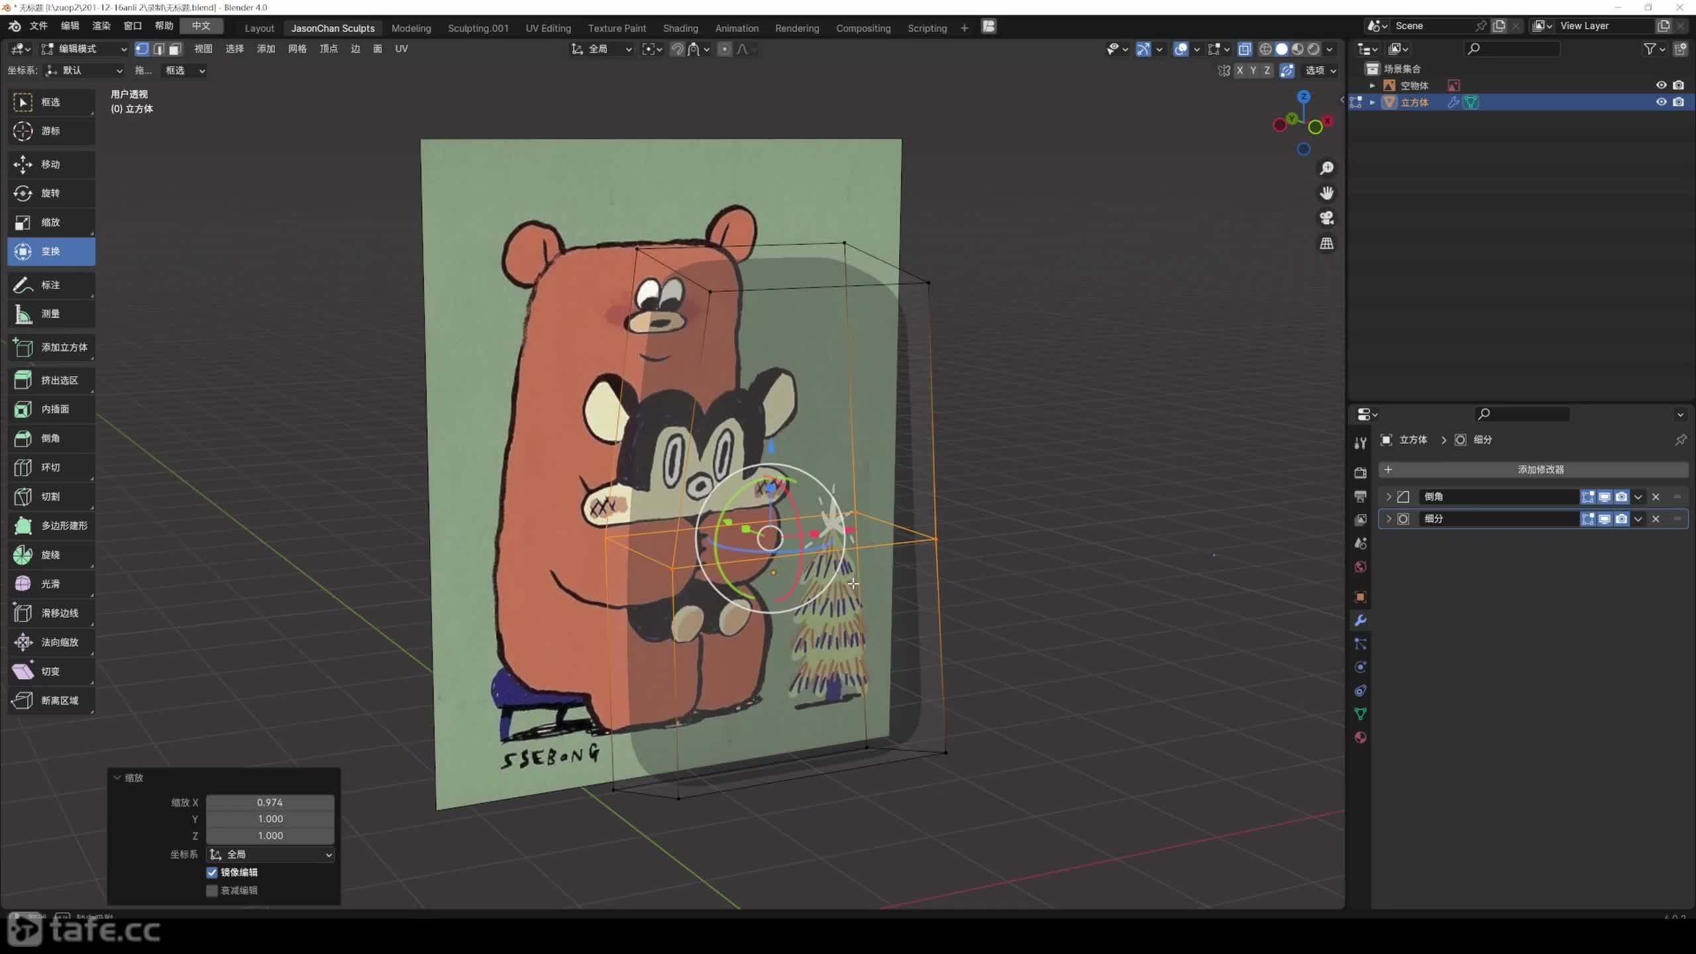
Task: Select the Move (移动) tool
Action: pyautogui.click(x=52, y=164)
